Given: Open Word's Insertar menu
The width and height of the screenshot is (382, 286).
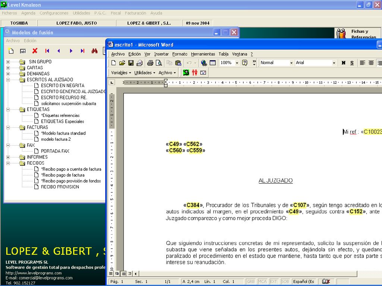Looking at the screenshot, I should point(161,54).
